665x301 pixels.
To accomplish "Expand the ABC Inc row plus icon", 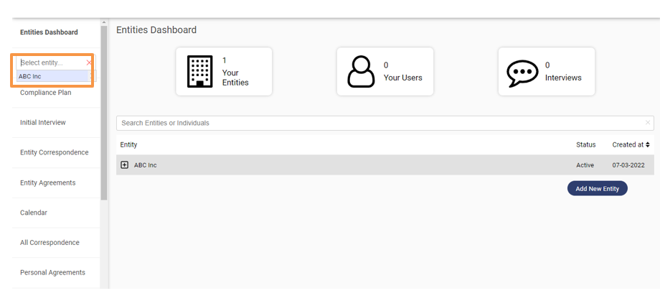I will (x=125, y=165).
